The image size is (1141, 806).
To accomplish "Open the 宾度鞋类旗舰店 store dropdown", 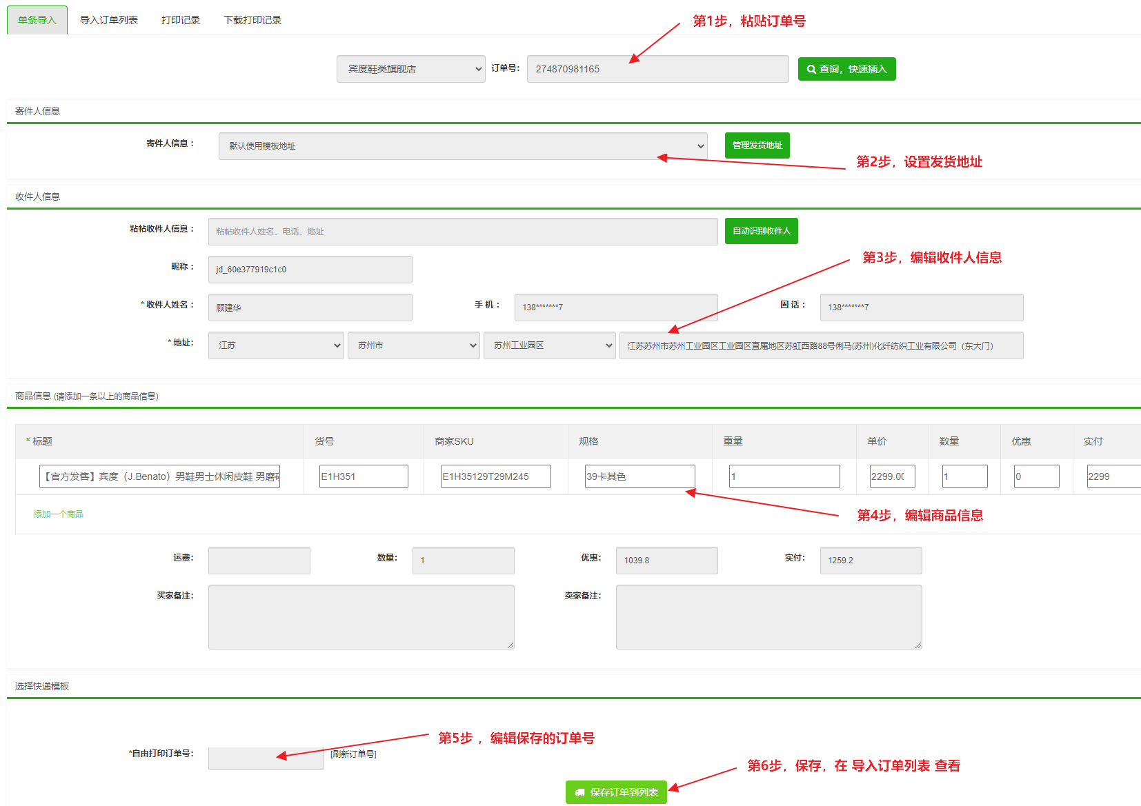I will pyautogui.click(x=410, y=69).
